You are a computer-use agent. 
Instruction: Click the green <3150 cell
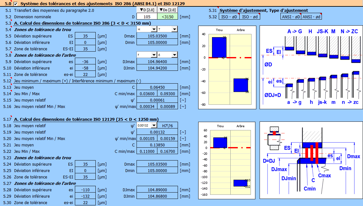[168, 17]
